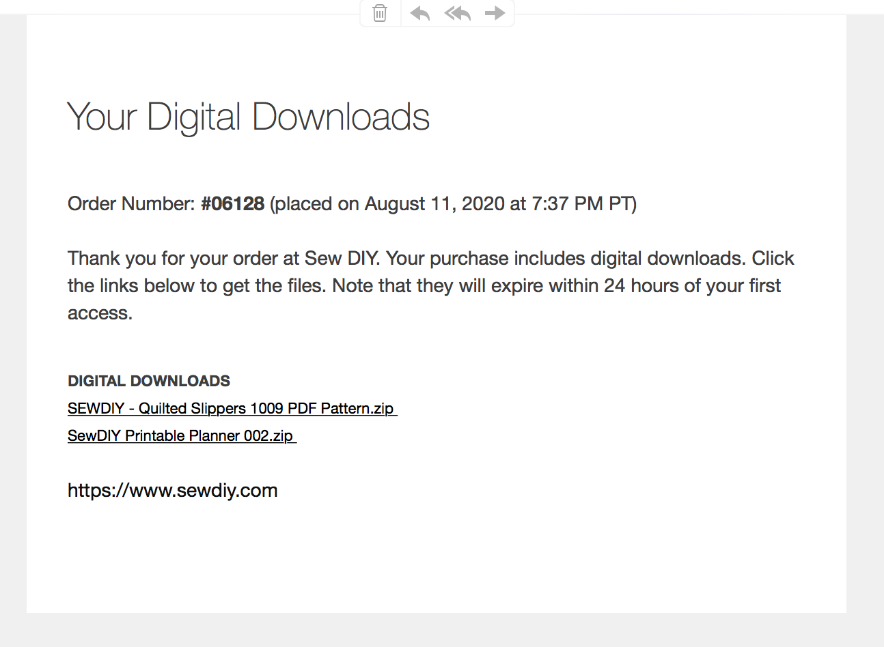Click the https://www.sewdiy.com address
This screenshot has width=884, height=647.
172,490
